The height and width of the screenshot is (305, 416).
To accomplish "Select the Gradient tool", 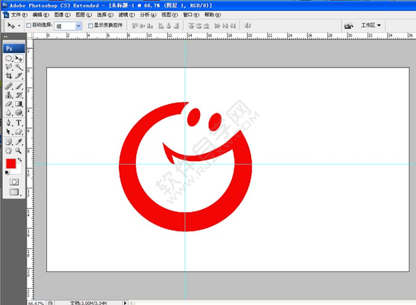I will [x=19, y=104].
